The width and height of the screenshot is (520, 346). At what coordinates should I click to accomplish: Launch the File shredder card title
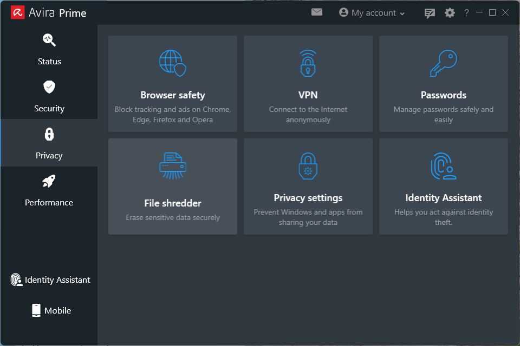173,203
